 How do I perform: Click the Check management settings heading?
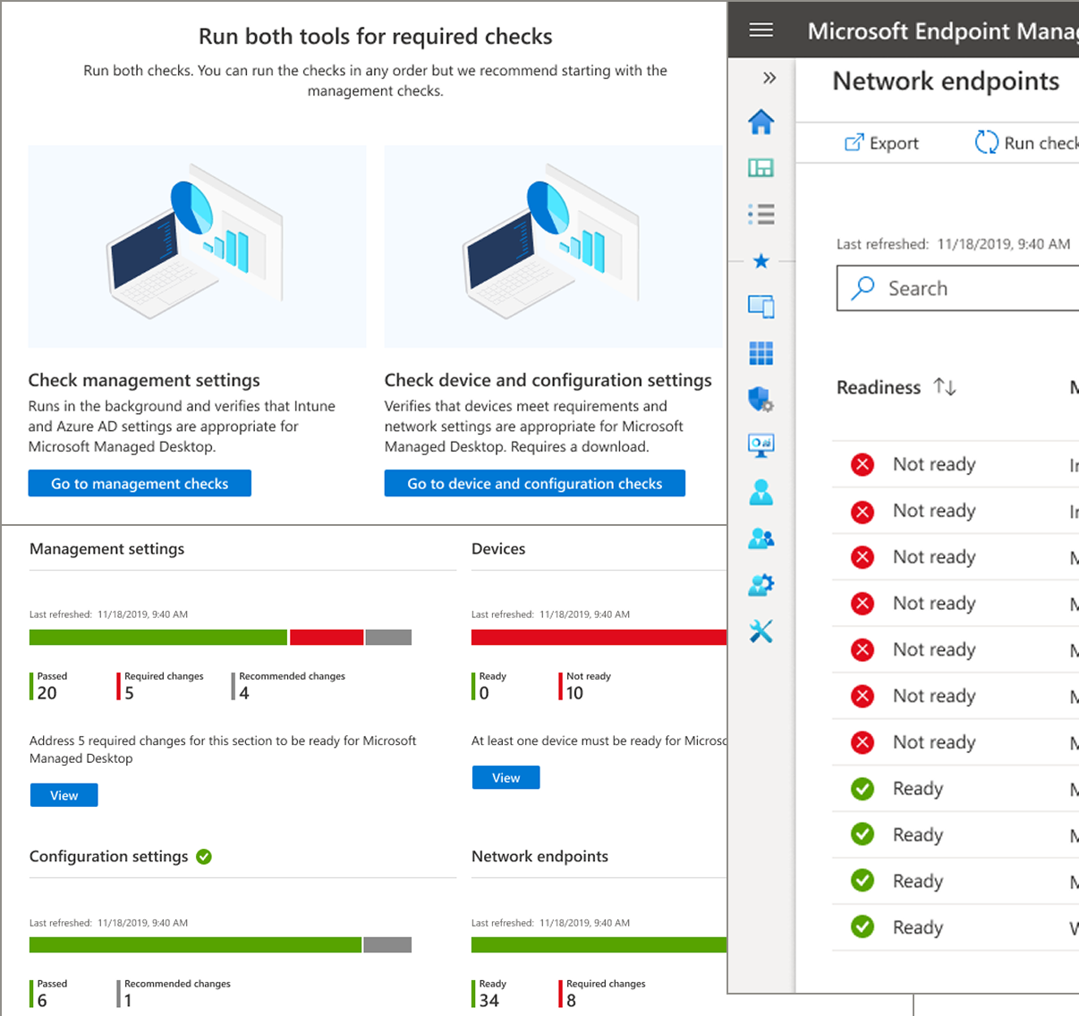144,380
